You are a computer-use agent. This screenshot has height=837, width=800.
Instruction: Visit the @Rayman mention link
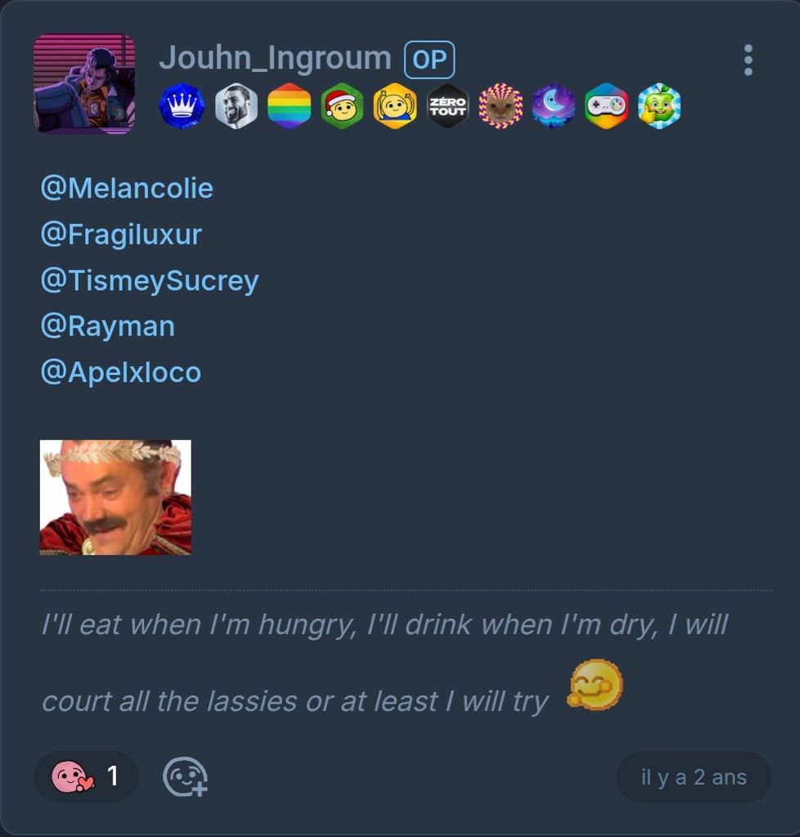point(107,326)
